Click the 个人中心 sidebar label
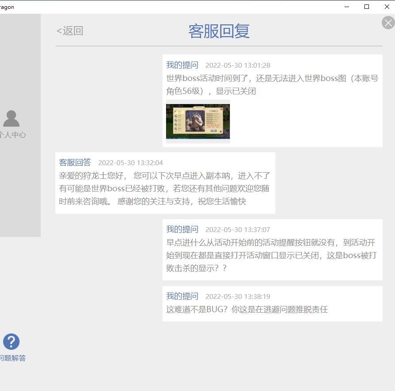The height and width of the screenshot is (391, 395). (x=12, y=135)
